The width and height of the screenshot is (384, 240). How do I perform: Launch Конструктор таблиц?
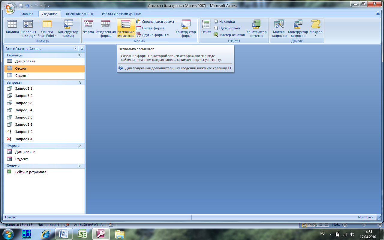(x=68, y=28)
